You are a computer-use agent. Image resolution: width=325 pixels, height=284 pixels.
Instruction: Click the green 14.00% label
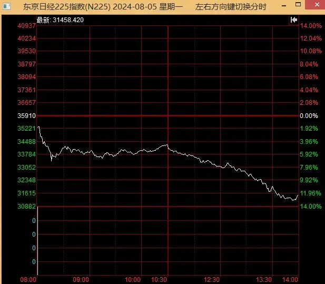[x=311, y=207]
